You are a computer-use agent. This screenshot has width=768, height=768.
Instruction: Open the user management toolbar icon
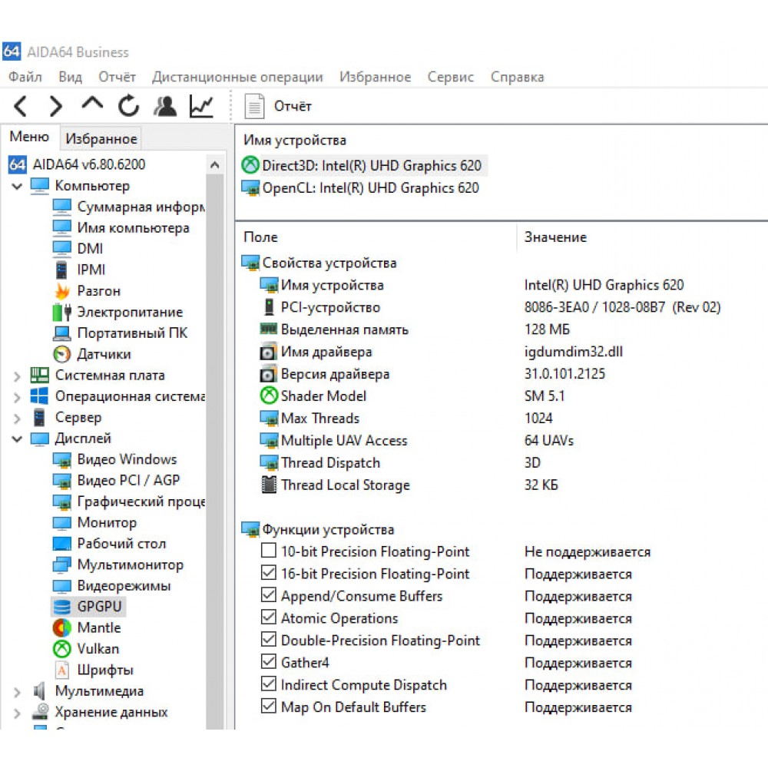(165, 106)
